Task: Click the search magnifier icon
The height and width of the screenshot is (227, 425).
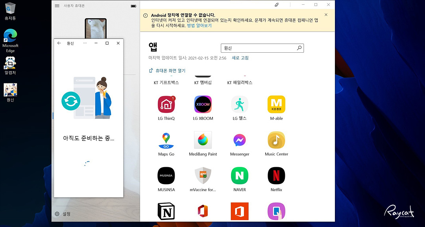Action: pyautogui.click(x=299, y=48)
